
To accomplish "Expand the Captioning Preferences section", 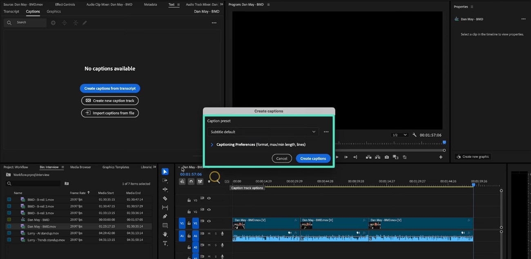I will pos(212,144).
